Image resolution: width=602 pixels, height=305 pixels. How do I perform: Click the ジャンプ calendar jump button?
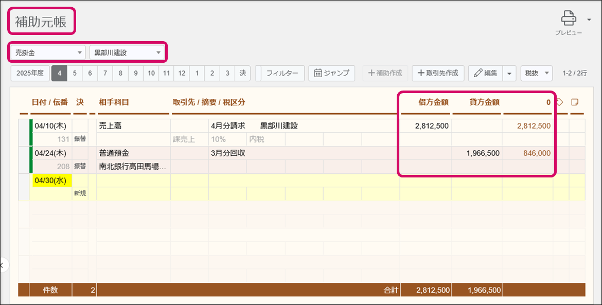click(x=332, y=73)
